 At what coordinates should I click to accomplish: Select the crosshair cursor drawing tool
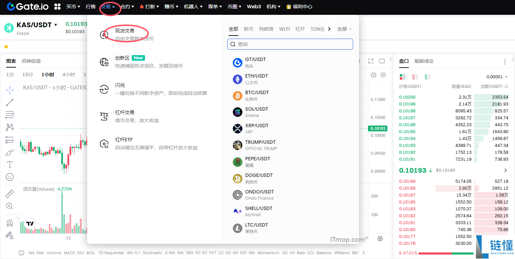[10, 90]
